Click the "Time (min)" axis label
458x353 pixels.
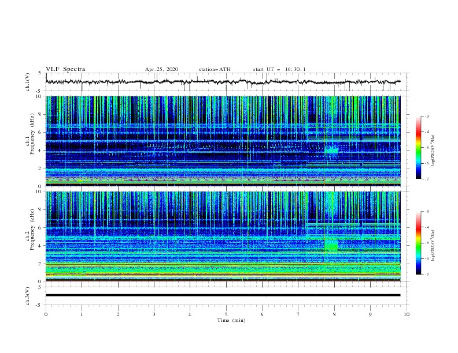click(x=231, y=320)
